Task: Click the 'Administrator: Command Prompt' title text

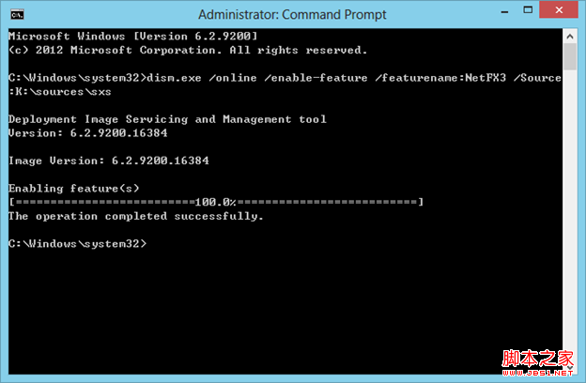Action: coord(292,14)
